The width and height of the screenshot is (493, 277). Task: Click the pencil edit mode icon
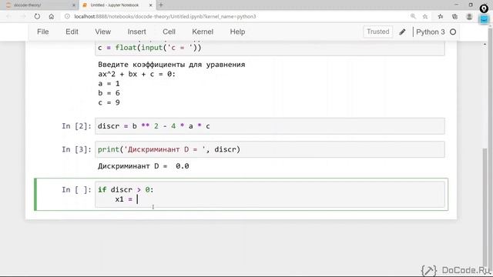(402, 32)
